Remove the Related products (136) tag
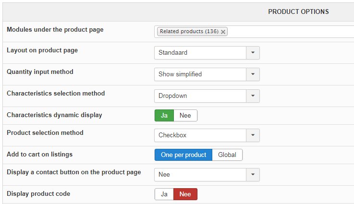This screenshot has width=354, height=204. [223, 32]
